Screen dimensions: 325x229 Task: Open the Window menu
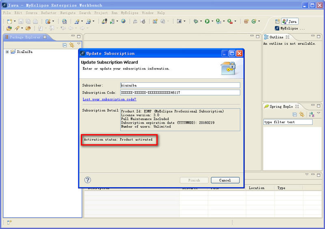tap(147, 13)
